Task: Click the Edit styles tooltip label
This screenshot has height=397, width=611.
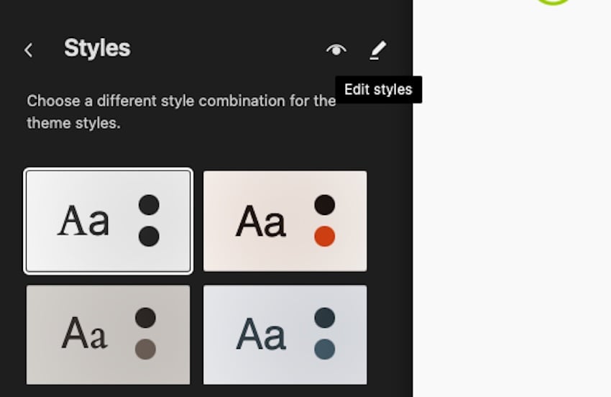Action: click(x=378, y=90)
